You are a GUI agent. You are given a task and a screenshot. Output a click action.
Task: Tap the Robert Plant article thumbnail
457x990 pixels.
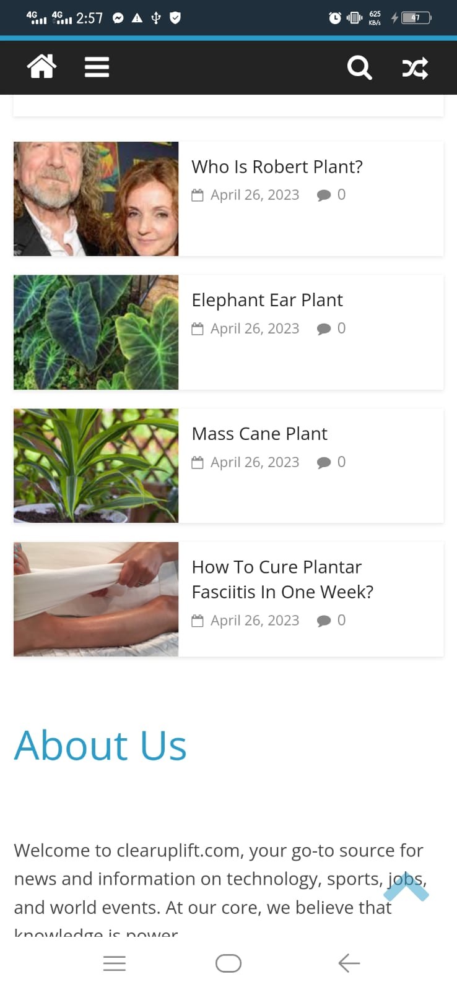tap(96, 199)
